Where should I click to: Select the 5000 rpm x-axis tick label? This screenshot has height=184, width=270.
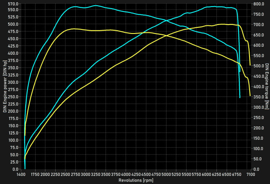click(x=166, y=174)
